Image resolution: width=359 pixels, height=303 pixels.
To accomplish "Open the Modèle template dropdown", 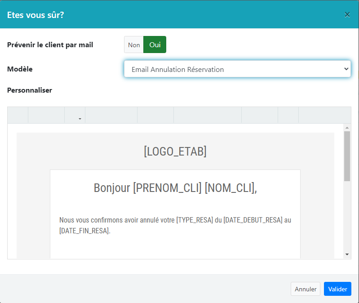I will [237, 69].
